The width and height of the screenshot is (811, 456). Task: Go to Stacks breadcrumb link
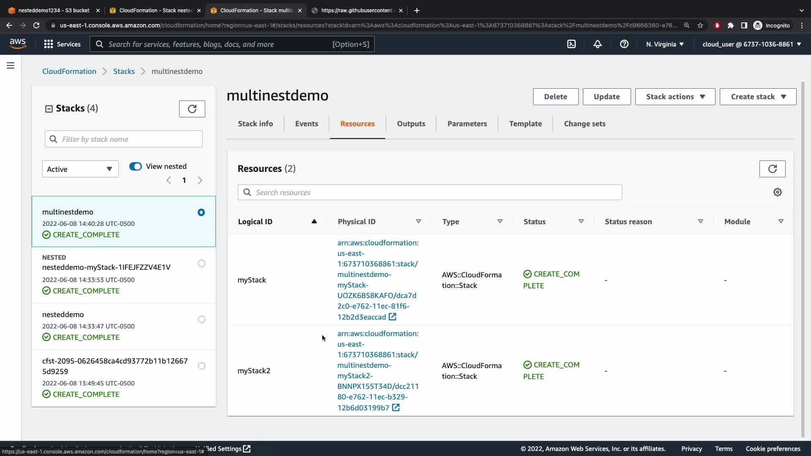(124, 71)
